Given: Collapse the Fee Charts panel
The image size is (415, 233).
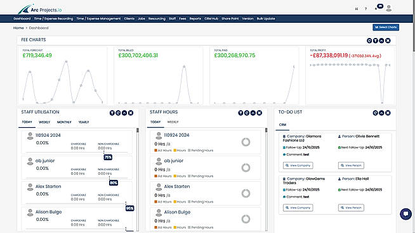Looking at the screenshot, I should 381,41.
